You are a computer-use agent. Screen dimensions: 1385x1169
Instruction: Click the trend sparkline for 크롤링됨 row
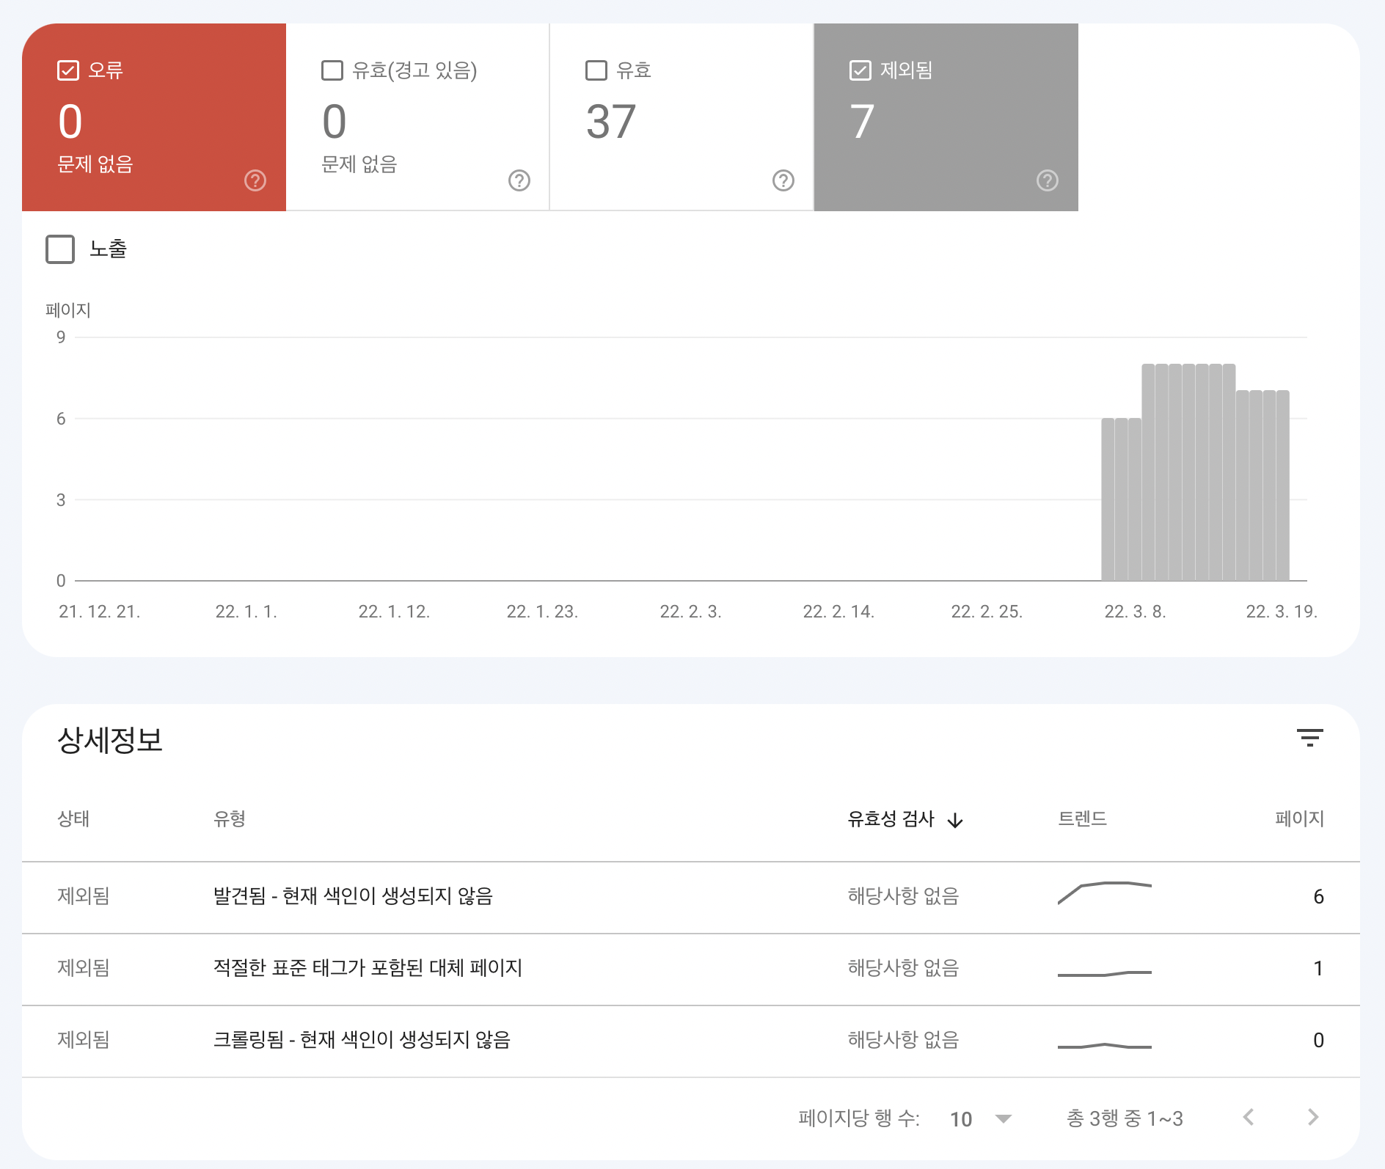click(x=1103, y=1041)
